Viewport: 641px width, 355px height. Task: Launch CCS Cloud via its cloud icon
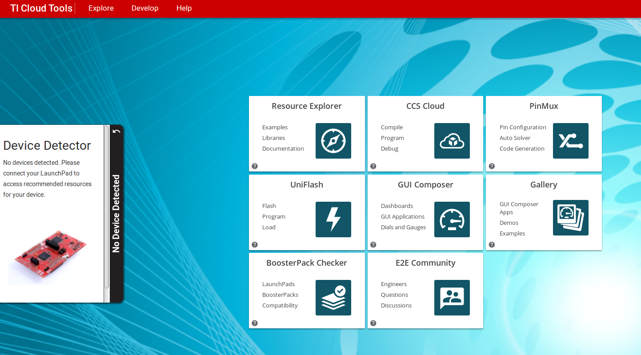[x=452, y=141]
